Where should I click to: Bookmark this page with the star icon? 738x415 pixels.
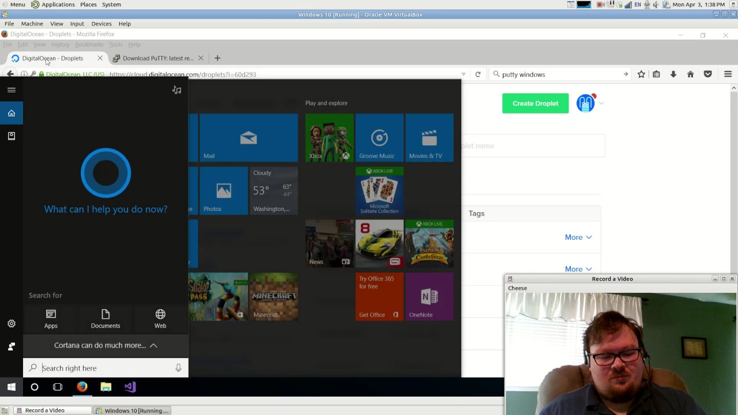click(x=641, y=74)
